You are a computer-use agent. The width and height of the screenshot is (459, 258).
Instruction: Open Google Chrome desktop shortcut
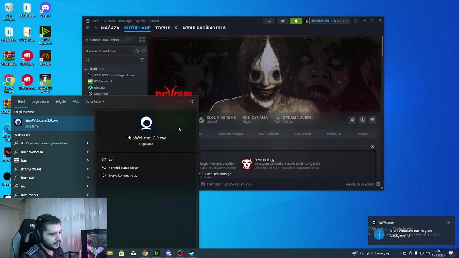pos(9,84)
